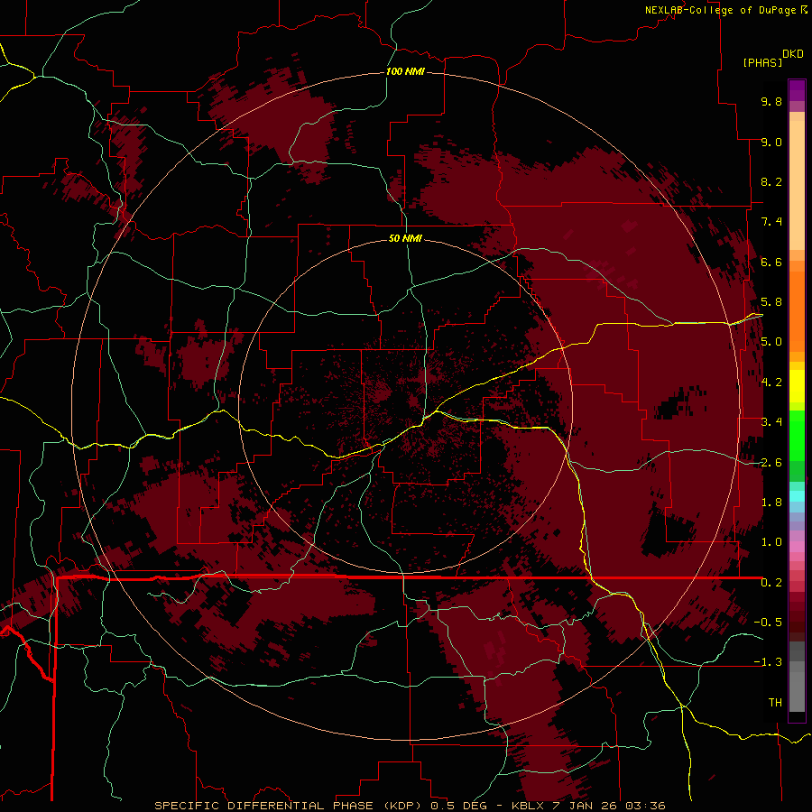Image resolution: width=812 pixels, height=812 pixels.
Task: Click the [PHAS] legend heading
Action: [x=762, y=63]
